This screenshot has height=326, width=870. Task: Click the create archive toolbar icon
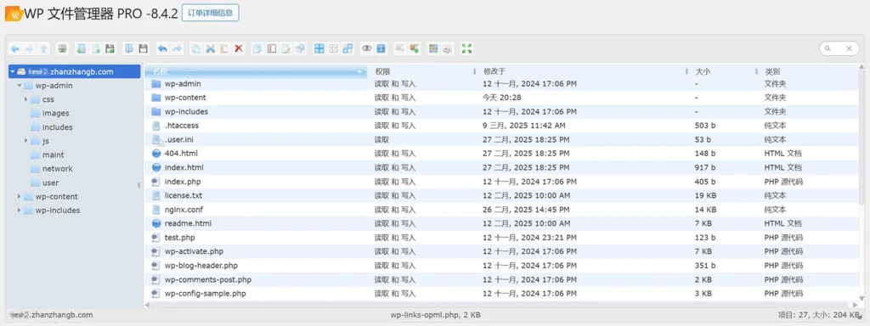[x=414, y=48]
